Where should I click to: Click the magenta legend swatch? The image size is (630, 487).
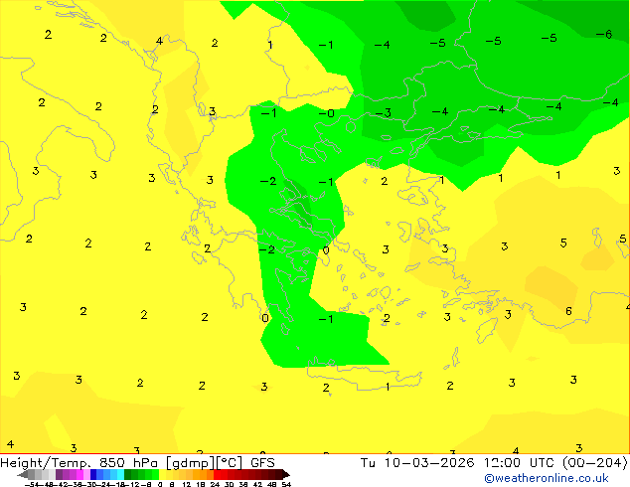pyautogui.click(x=79, y=474)
